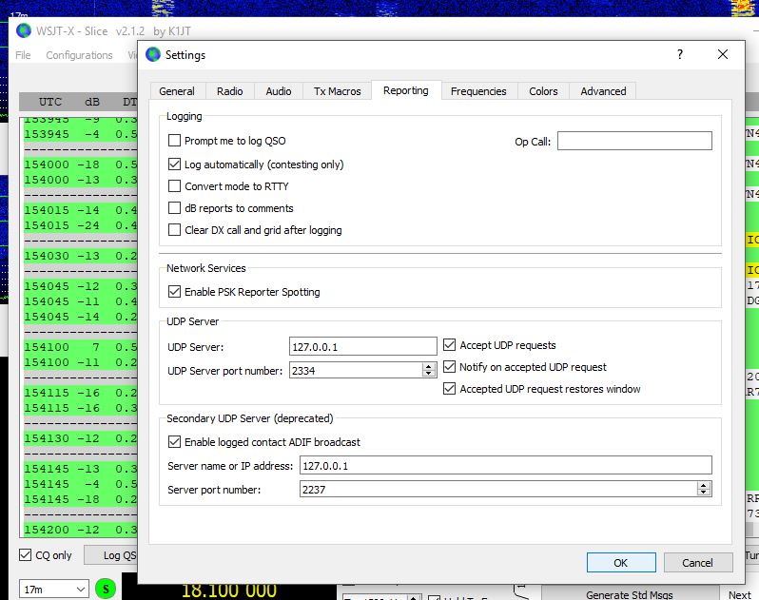Decrement secondary Server port number
Viewport: 759px width, 600px height.
coord(704,493)
